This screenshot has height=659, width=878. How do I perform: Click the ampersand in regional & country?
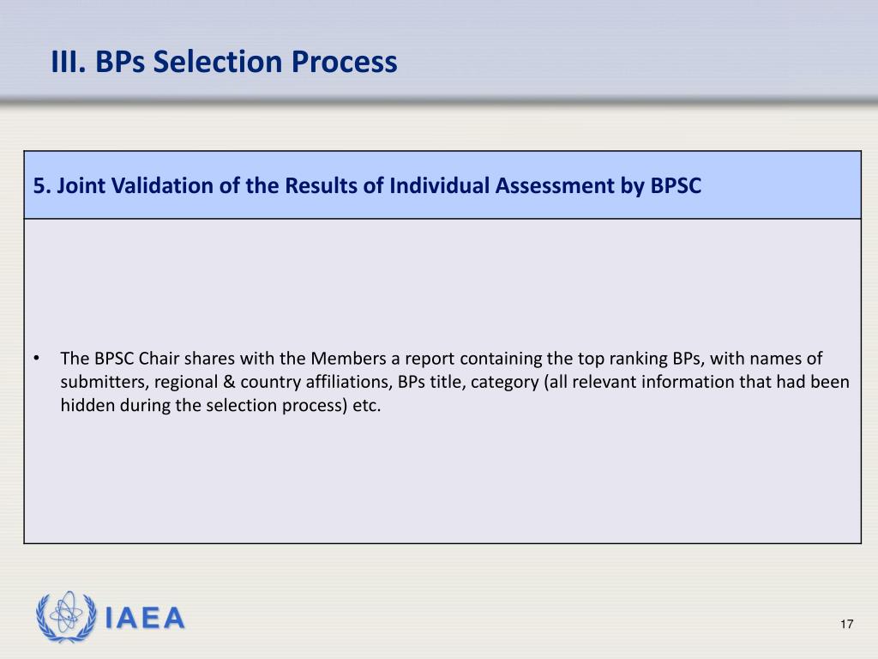pos(229,382)
